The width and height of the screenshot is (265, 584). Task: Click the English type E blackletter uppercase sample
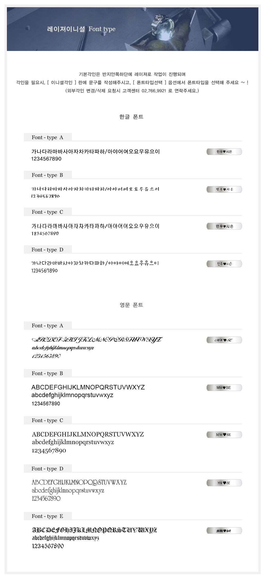point(94,530)
